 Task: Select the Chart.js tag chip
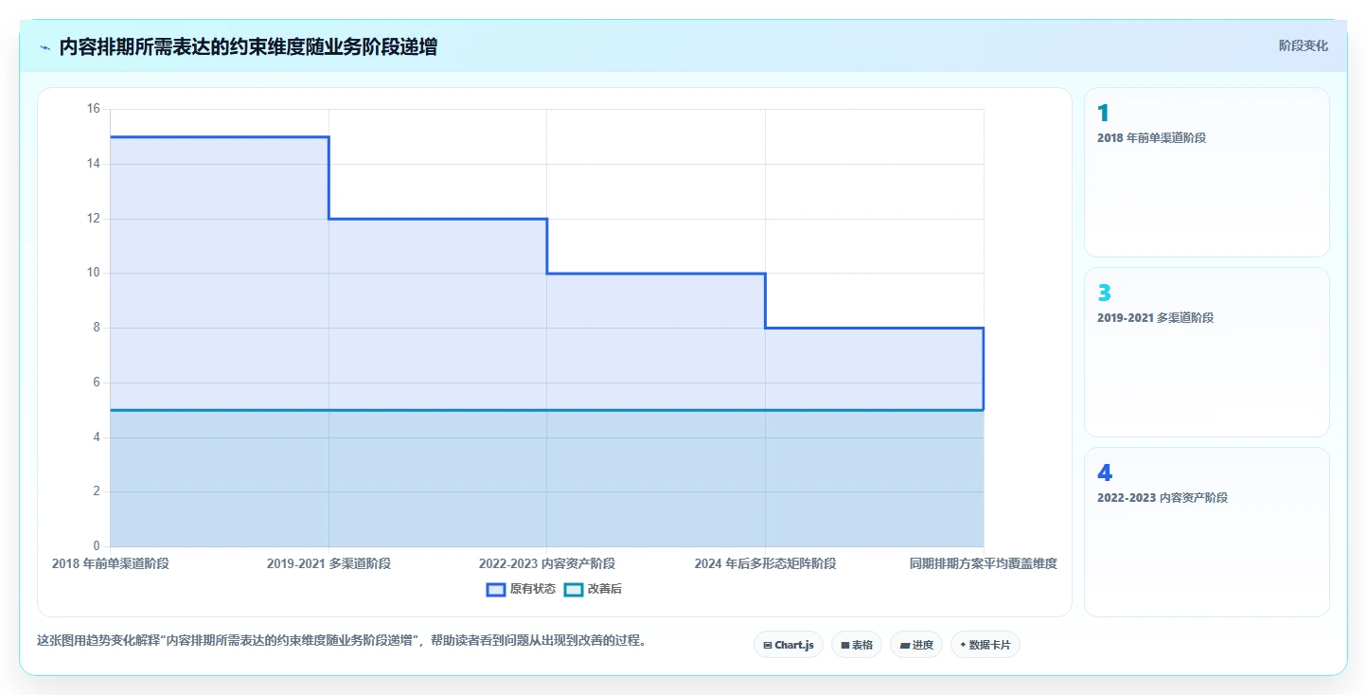click(789, 645)
